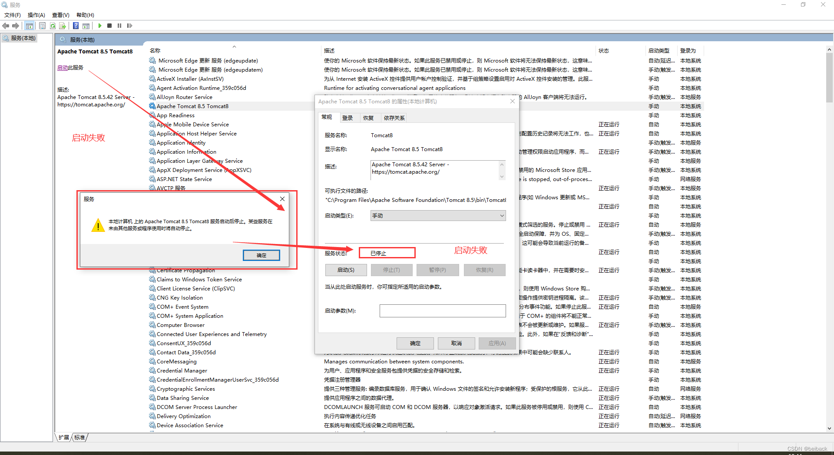Image resolution: width=834 pixels, height=455 pixels.
Task: Click 取消 in the Tomcat8 properties dialog
Action: (457, 343)
